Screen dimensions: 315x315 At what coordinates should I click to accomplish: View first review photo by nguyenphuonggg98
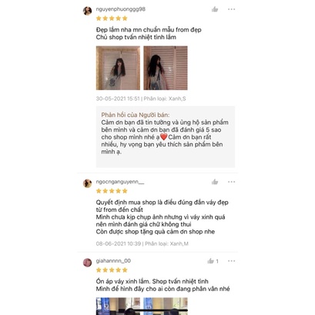click(x=118, y=68)
